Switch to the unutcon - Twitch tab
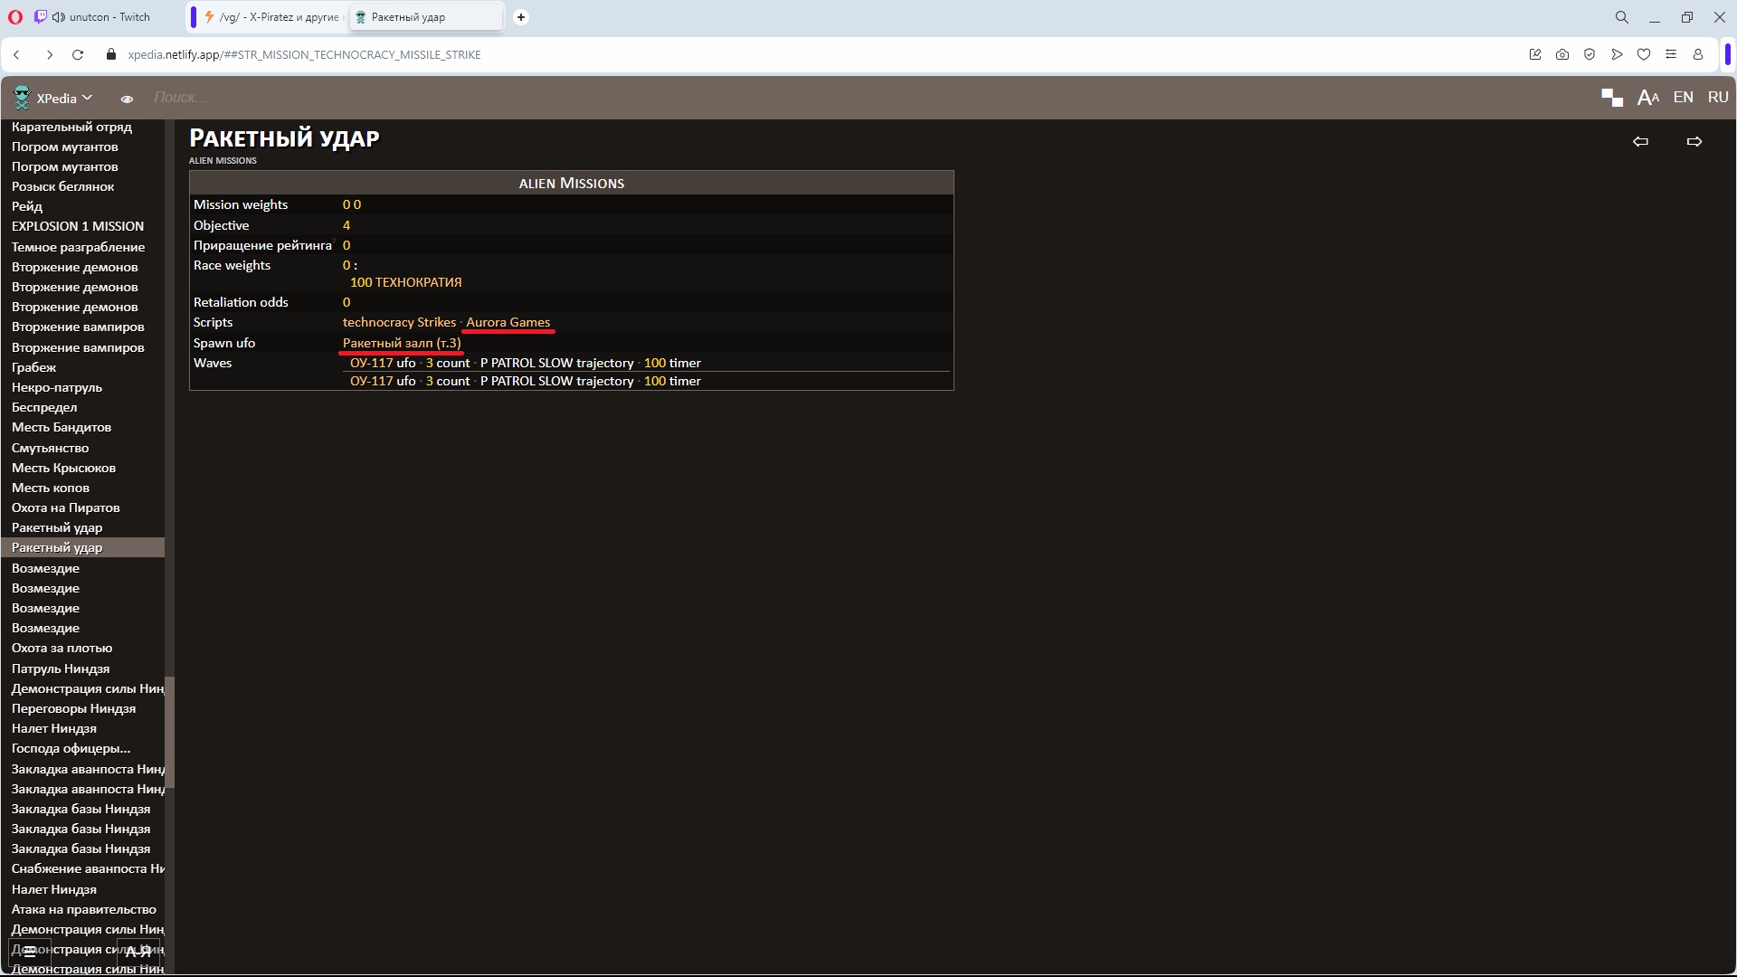This screenshot has width=1737, height=977. click(x=100, y=17)
